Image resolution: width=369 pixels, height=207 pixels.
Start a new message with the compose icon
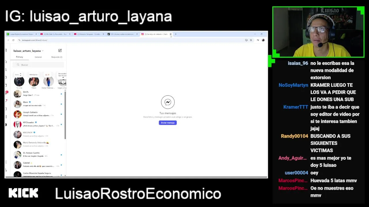[x=60, y=51]
